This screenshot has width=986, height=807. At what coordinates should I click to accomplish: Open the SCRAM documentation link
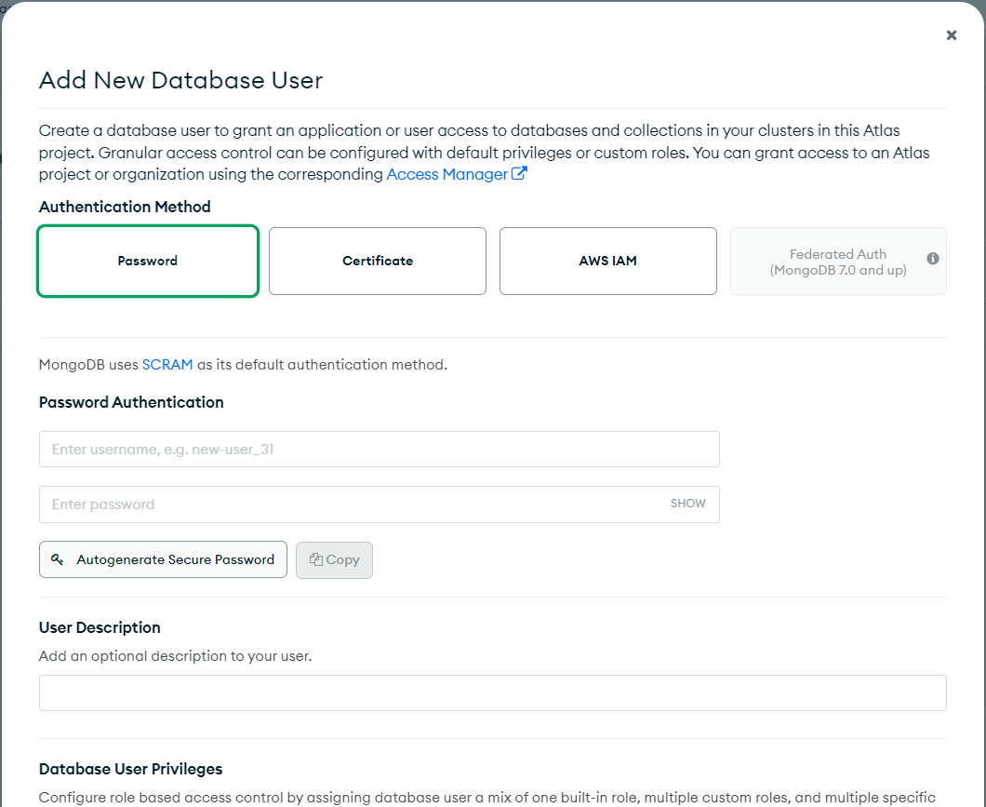tap(167, 365)
